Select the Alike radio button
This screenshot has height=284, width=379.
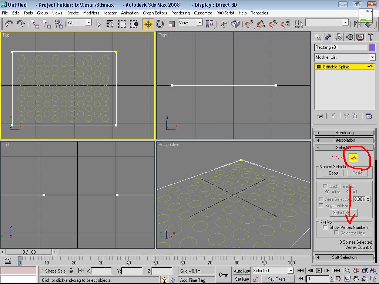click(327, 192)
